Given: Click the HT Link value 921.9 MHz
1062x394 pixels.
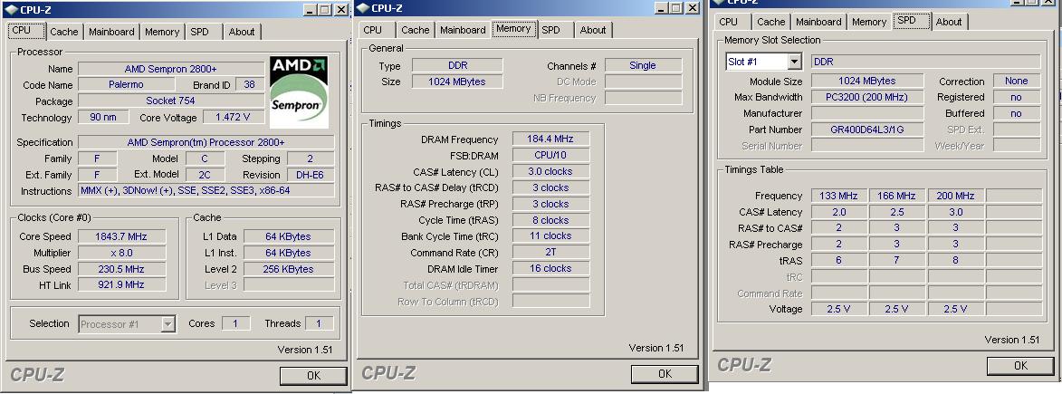Looking at the screenshot, I should tap(121, 284).
